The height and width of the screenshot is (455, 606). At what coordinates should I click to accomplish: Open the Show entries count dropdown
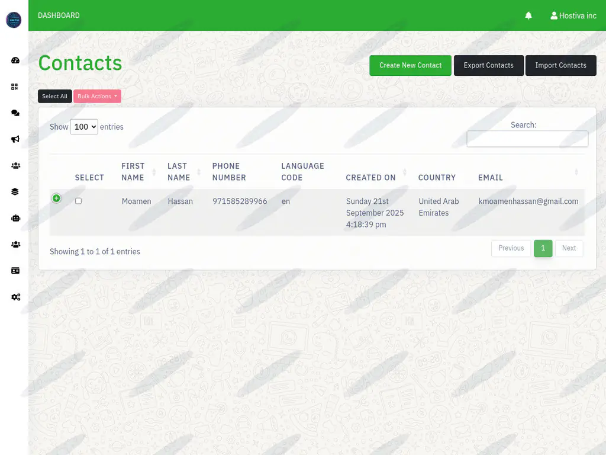click(83, 127)
